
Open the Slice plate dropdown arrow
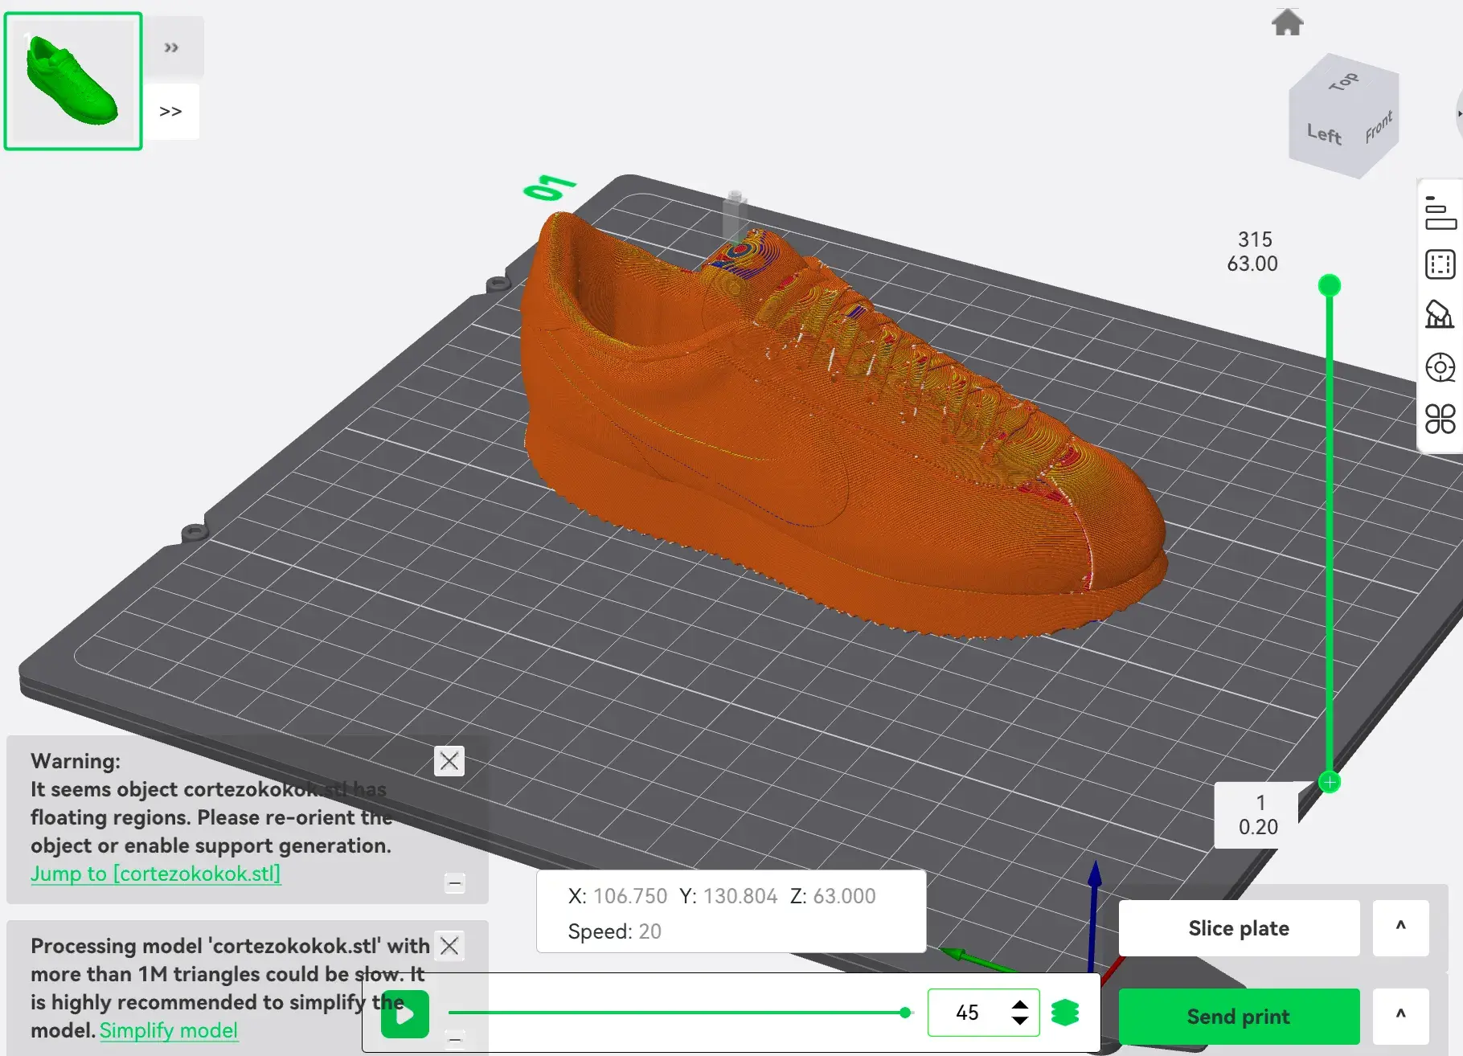pyautogui.click(x=1400, y=927)
